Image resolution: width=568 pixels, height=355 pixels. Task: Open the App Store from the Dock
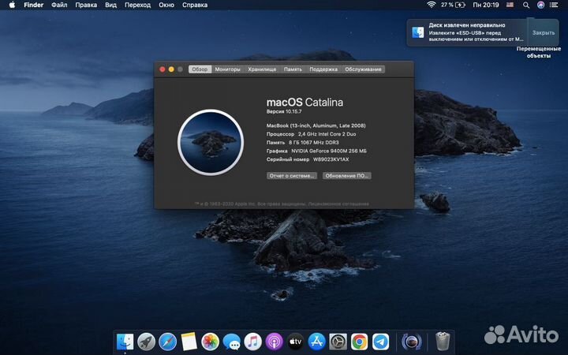click(316, 342)
